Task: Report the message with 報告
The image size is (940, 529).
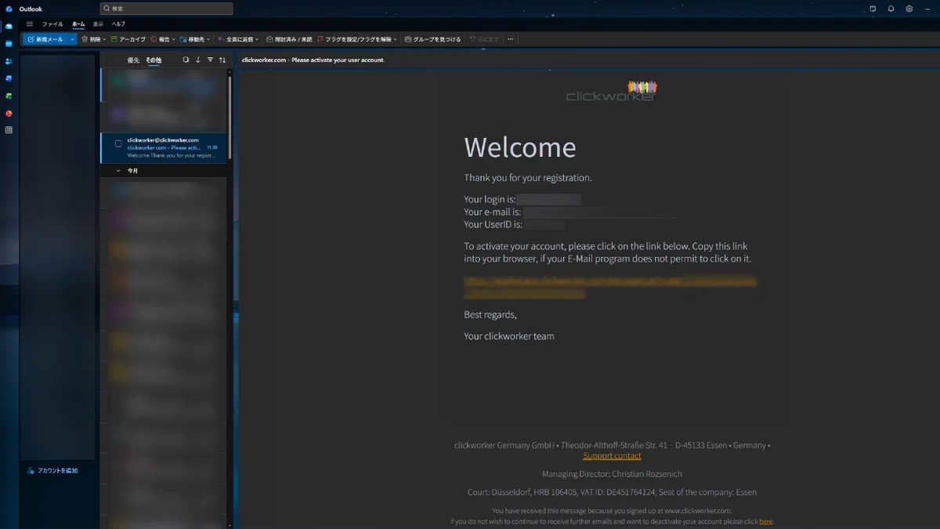Action: coord(160,39)
